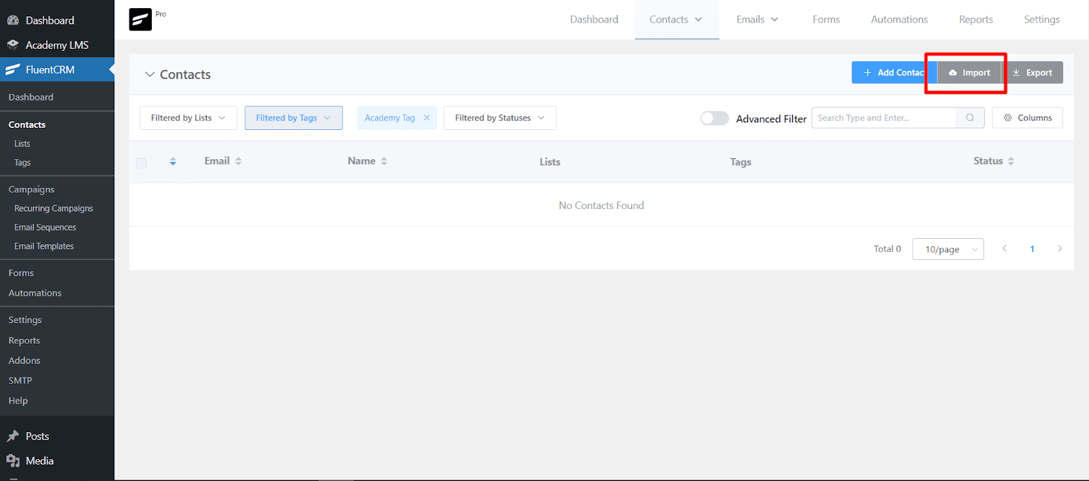Sort contacts by the Name column arrows
Screen dimensions: 1089x481
(x=384, y=161)
